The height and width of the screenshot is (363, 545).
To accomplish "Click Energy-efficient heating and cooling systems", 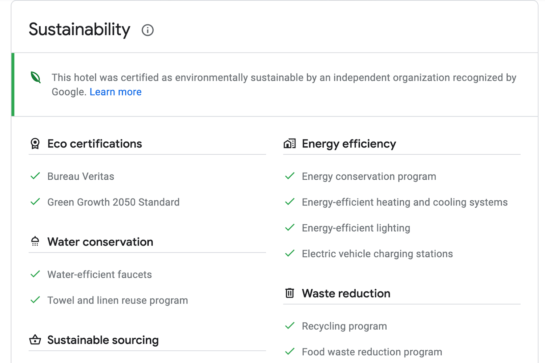I will tap(404, 202).
